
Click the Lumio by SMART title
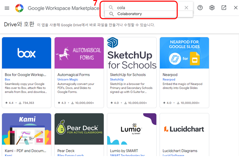click(124, 151)
